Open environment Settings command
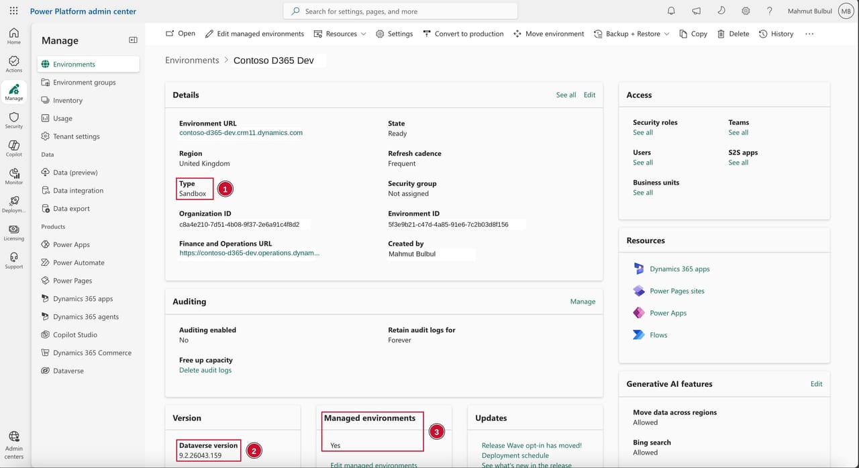Viewport: 859px width, 468px height. [394, 34]
